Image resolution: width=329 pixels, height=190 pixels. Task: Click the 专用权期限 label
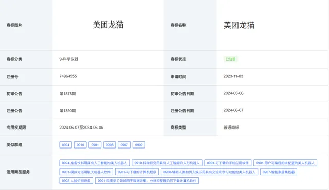tap(16, 128)
